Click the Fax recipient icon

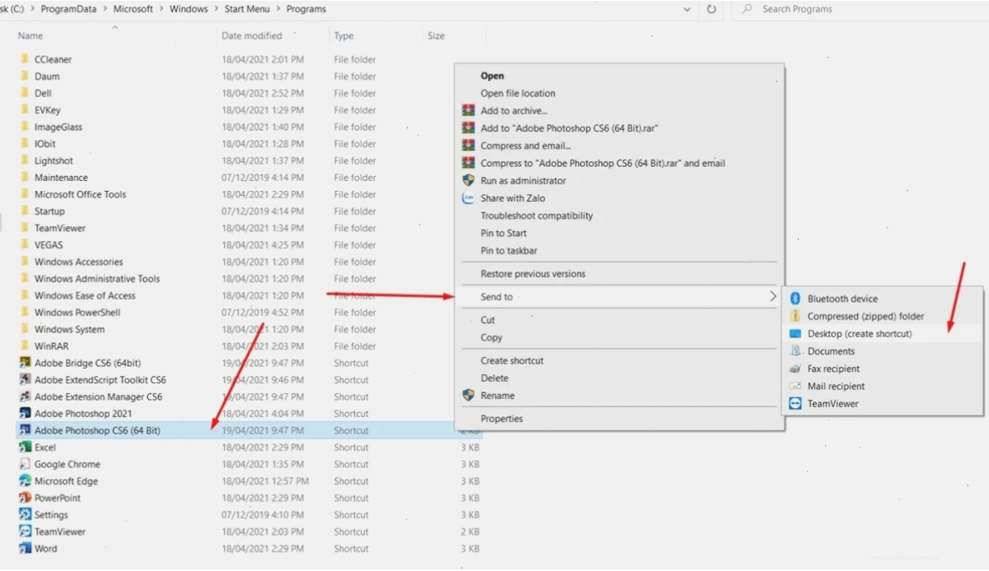(795, 369)
